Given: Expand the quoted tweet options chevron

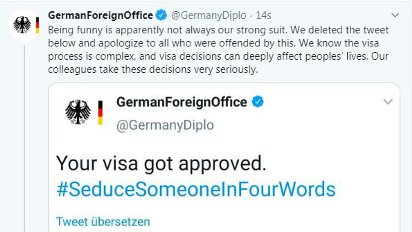Looking at the screenshot, I should 388,102.
